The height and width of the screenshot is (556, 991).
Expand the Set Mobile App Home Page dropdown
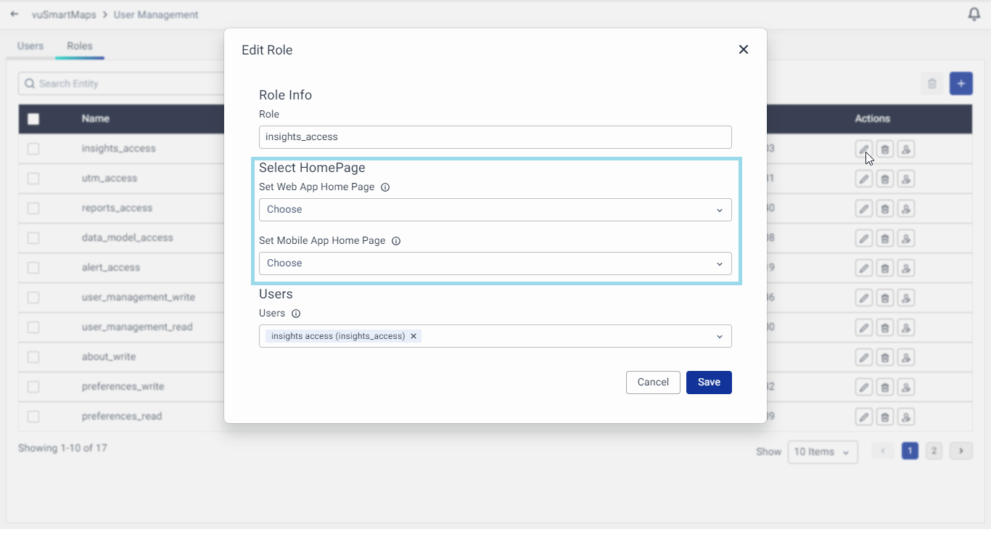click(x=495, y=263)
